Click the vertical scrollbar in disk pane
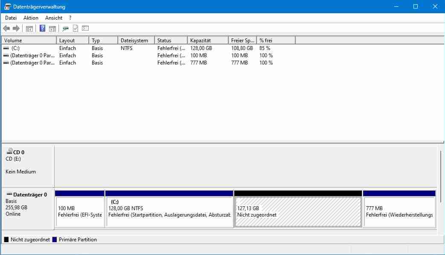445x255 pixels. [x=440, y=171]
